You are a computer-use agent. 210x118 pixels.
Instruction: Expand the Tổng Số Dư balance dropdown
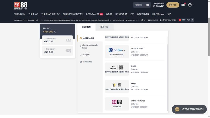(x=159, y=3)
